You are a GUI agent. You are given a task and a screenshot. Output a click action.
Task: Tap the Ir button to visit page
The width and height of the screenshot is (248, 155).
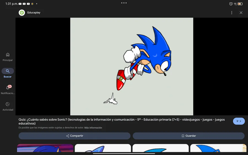click(x=239, y=121)
